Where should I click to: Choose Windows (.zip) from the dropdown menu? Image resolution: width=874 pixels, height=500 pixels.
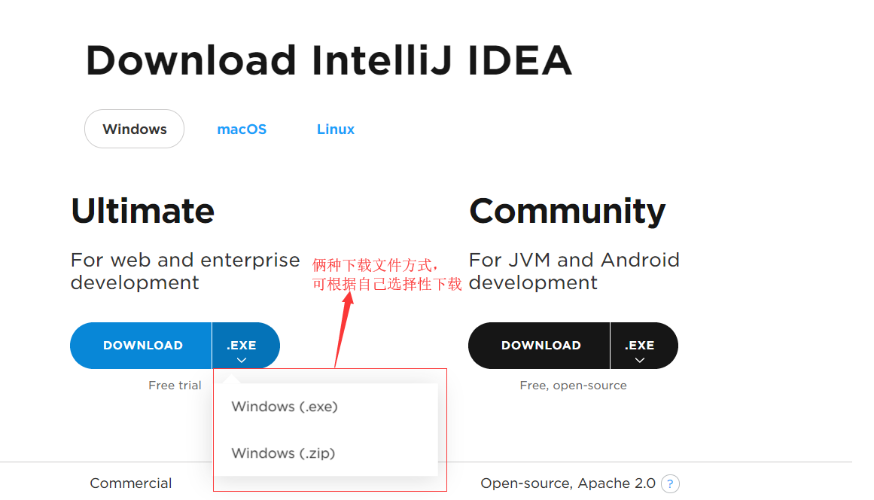point(326,453)
